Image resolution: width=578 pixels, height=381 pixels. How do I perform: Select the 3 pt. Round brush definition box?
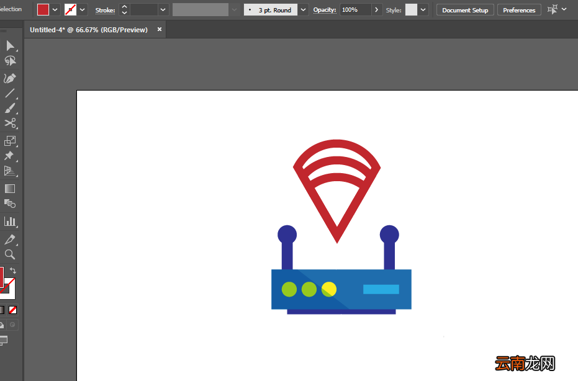[x=271, y=10]
